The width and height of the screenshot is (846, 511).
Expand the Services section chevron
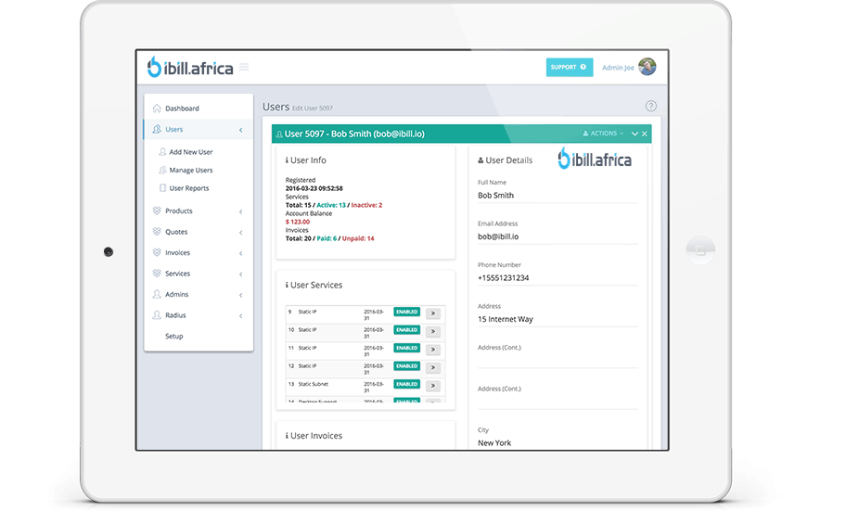point(240,275)
